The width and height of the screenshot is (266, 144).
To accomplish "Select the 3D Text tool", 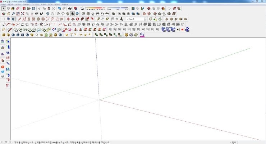I will [121, 19].
